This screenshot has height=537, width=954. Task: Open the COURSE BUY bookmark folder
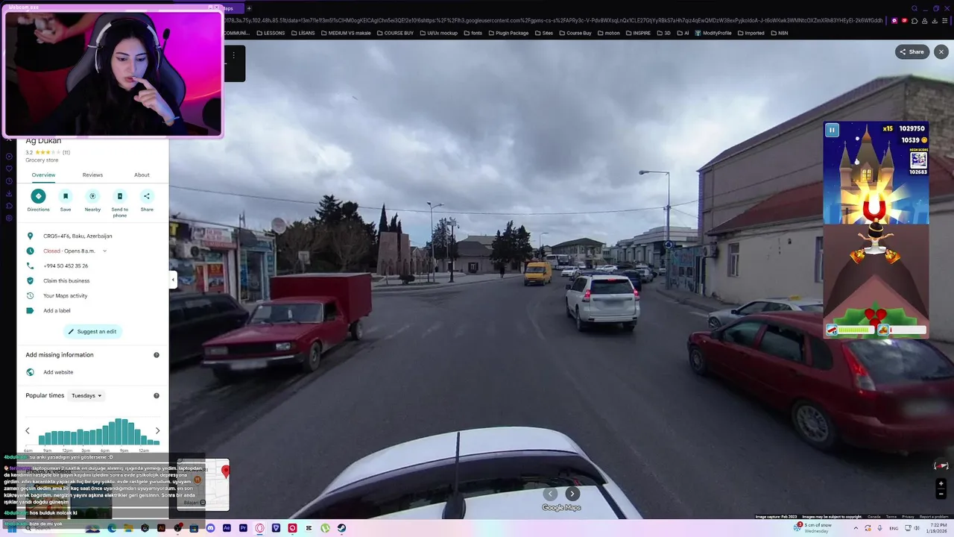tap(394, 33)
